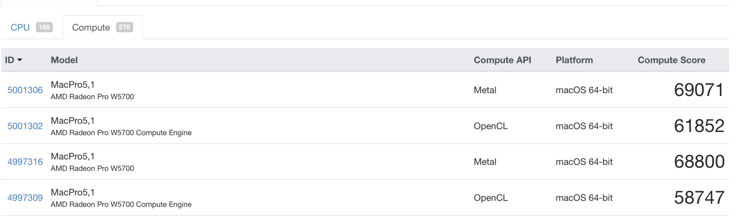Image resolution: width=742 pixels, height=216 pixels.
Task: Toggle the ID column sort arrow
Action: [x=20, y=60]
